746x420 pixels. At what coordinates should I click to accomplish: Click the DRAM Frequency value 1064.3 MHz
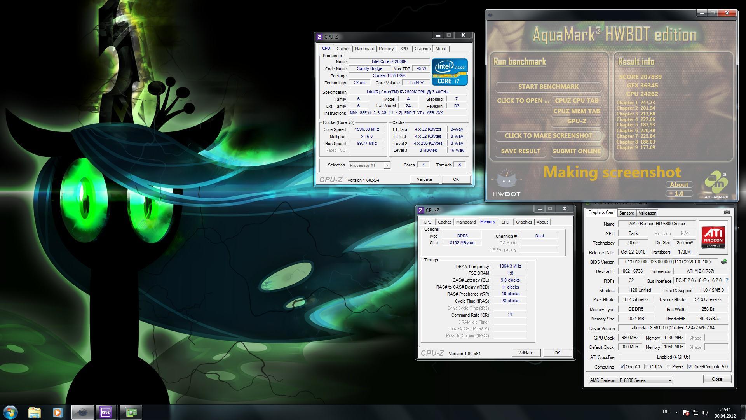click(510, 266)
